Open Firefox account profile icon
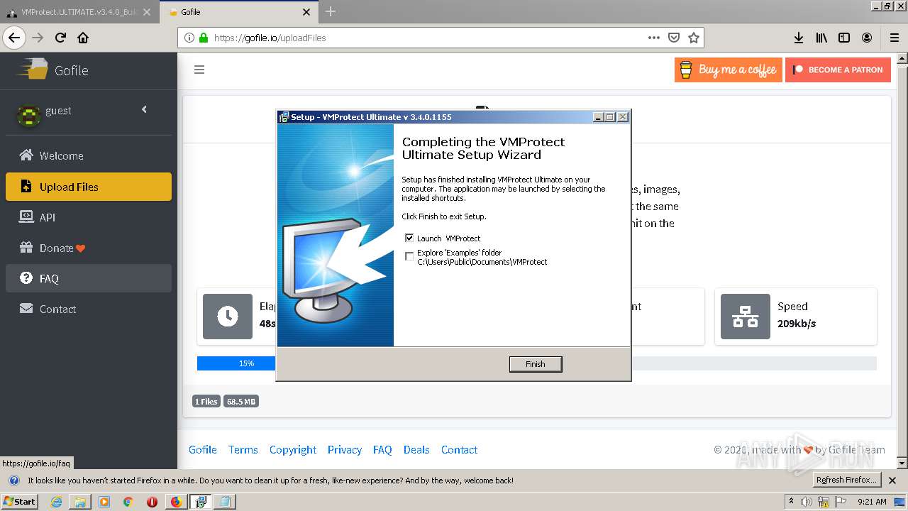This screenshot has width=908, height=511. 867,38
